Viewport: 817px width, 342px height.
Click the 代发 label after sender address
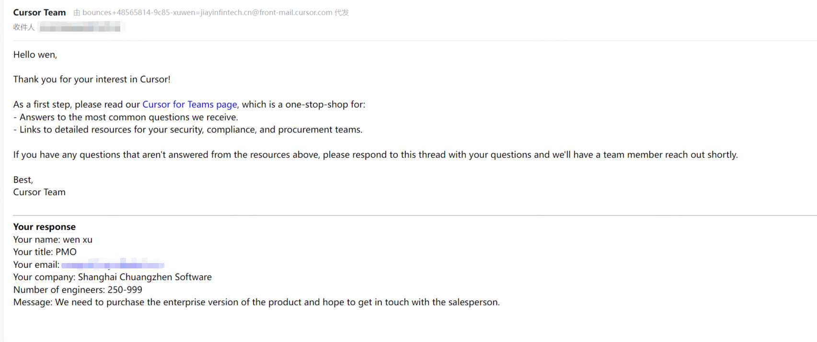[x=342, y=13]
